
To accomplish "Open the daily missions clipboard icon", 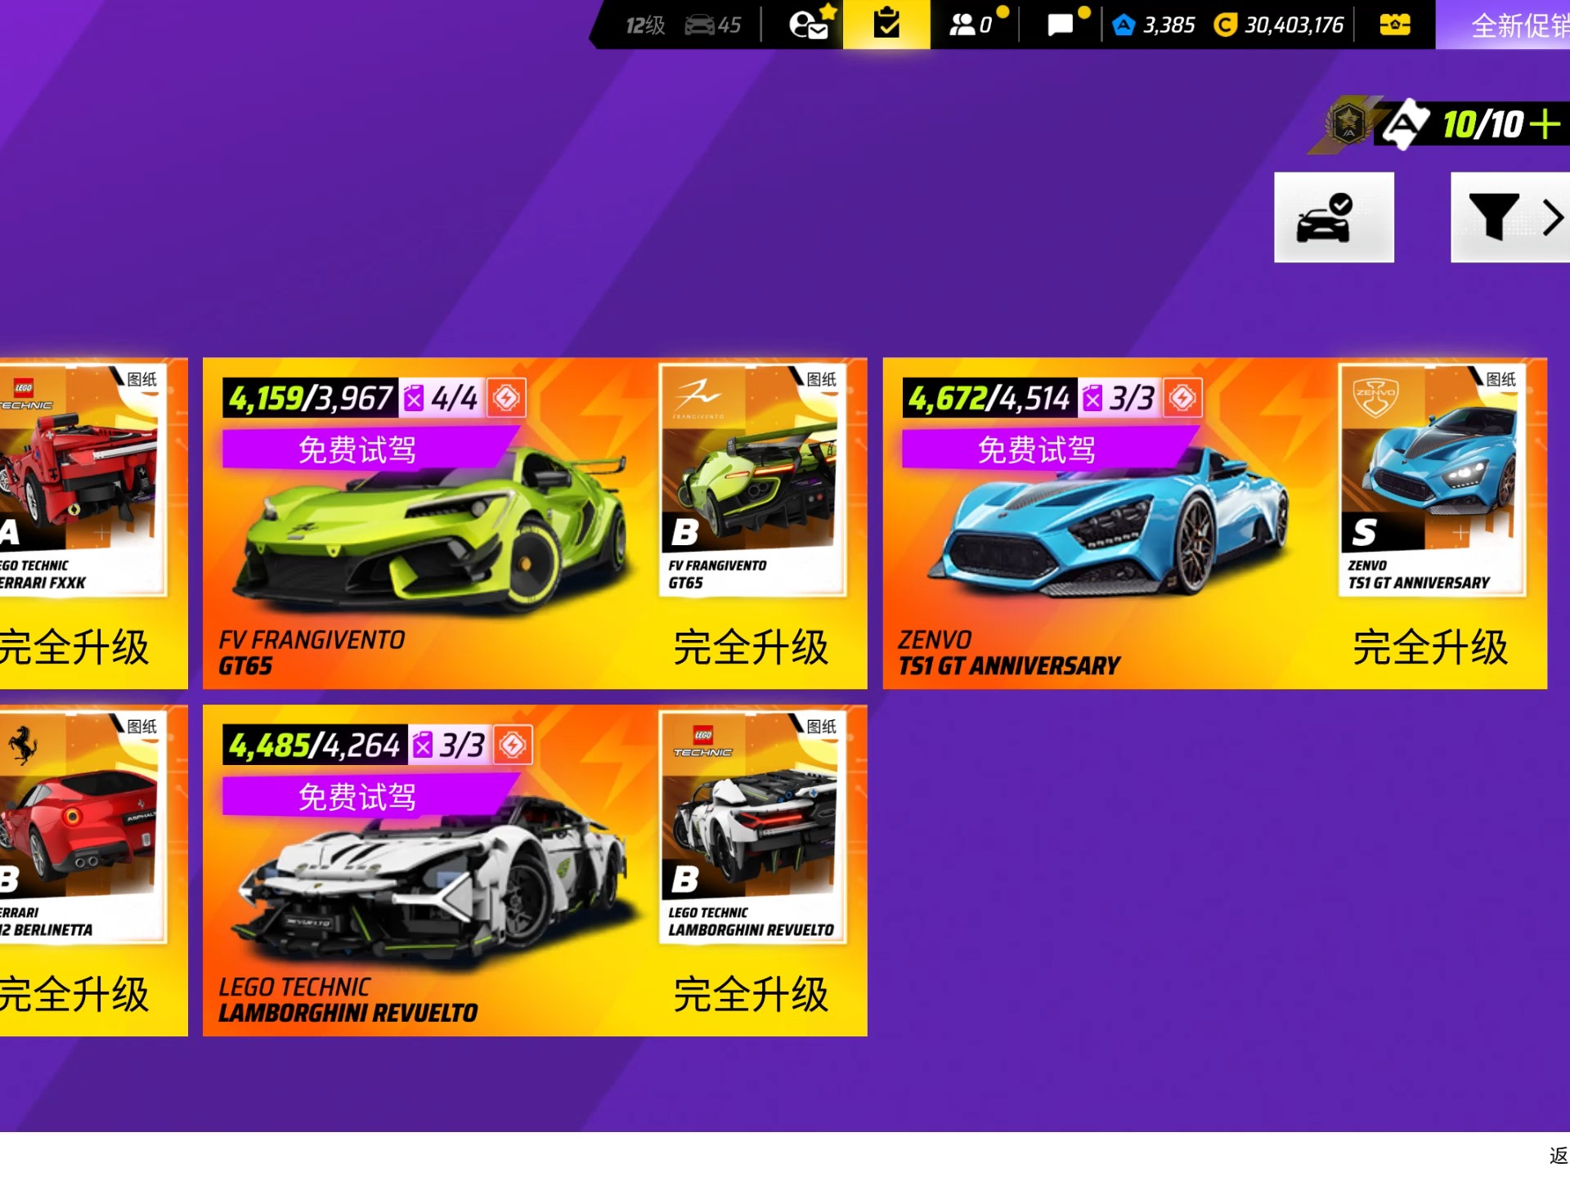I will [886, 24].
